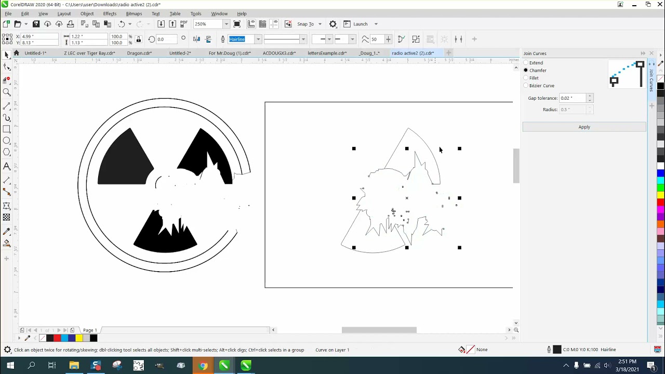Screen dimensions: 665x374
Task: Expand the Snap To dropdown
Action: tap(320, 24)
